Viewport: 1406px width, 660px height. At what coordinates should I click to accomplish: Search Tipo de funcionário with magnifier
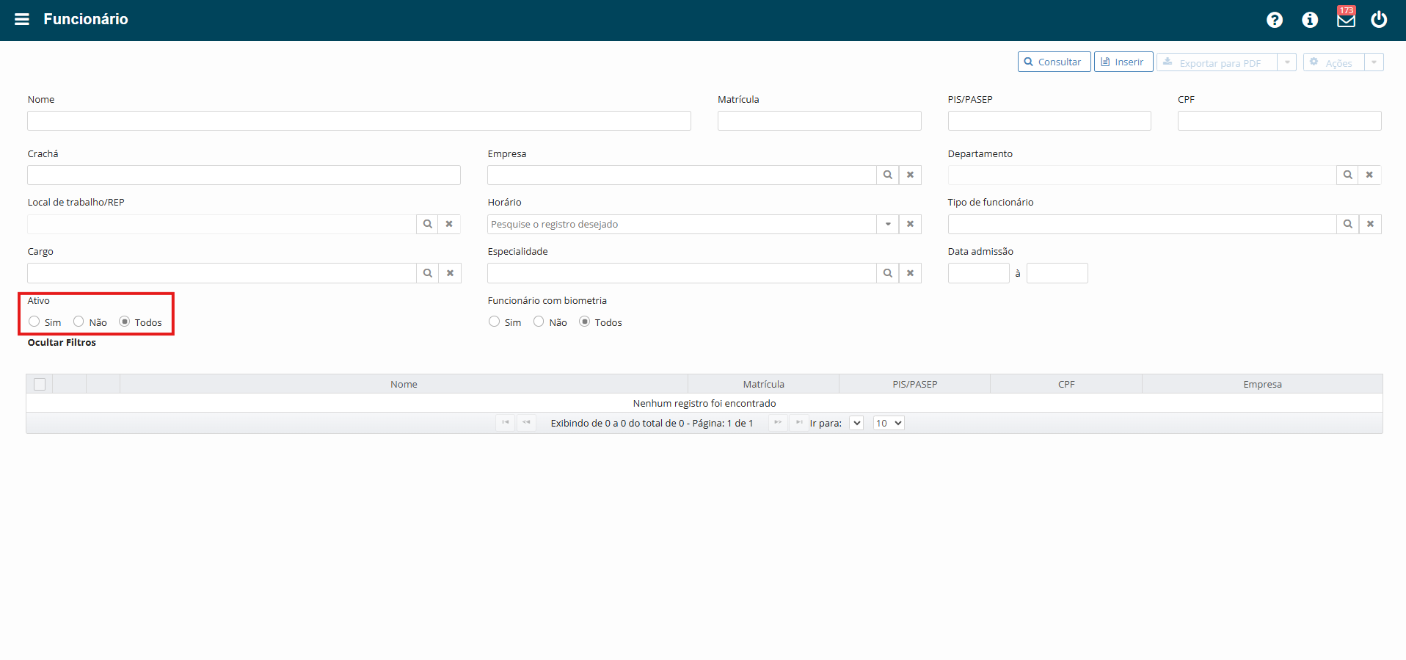[x=1348, y=224]
